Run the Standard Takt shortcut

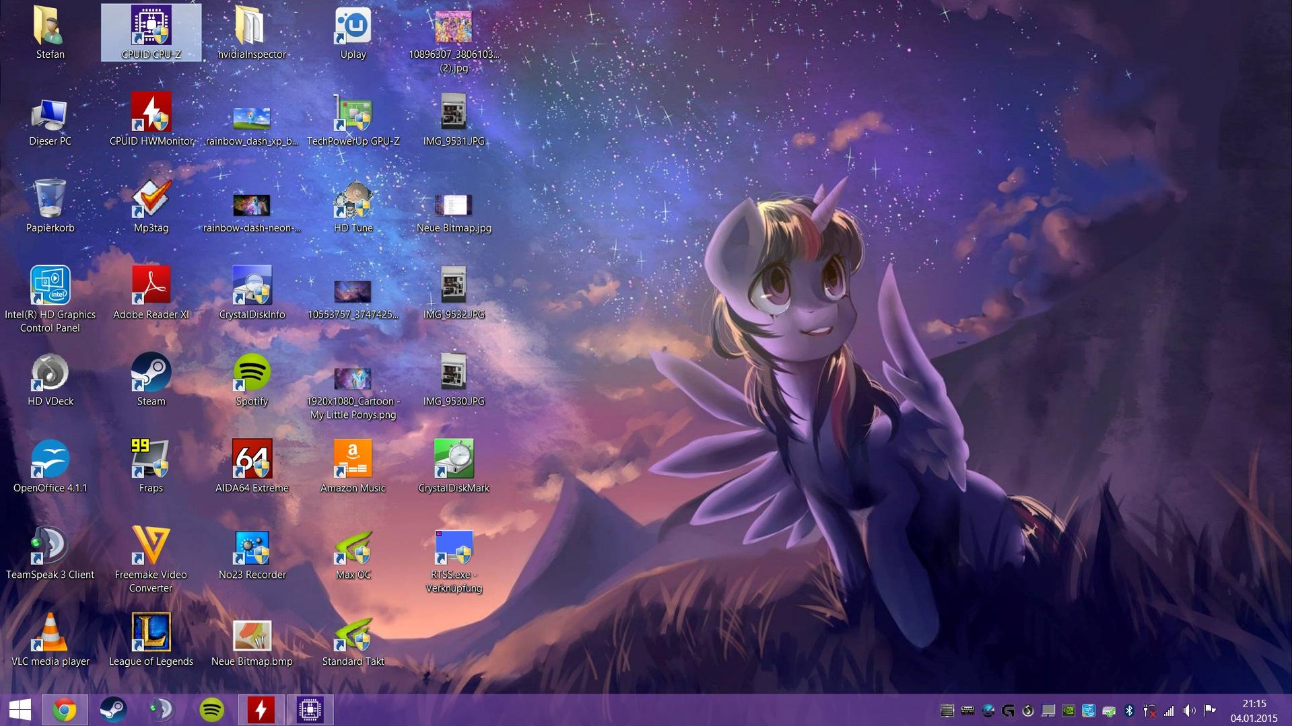353,641
